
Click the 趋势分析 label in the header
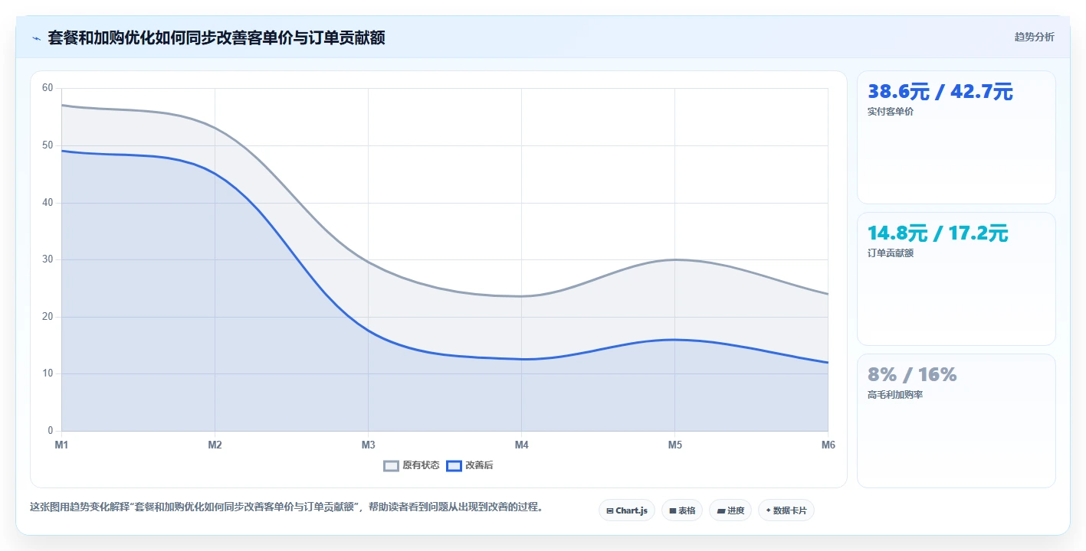[x=1034, y=37]
